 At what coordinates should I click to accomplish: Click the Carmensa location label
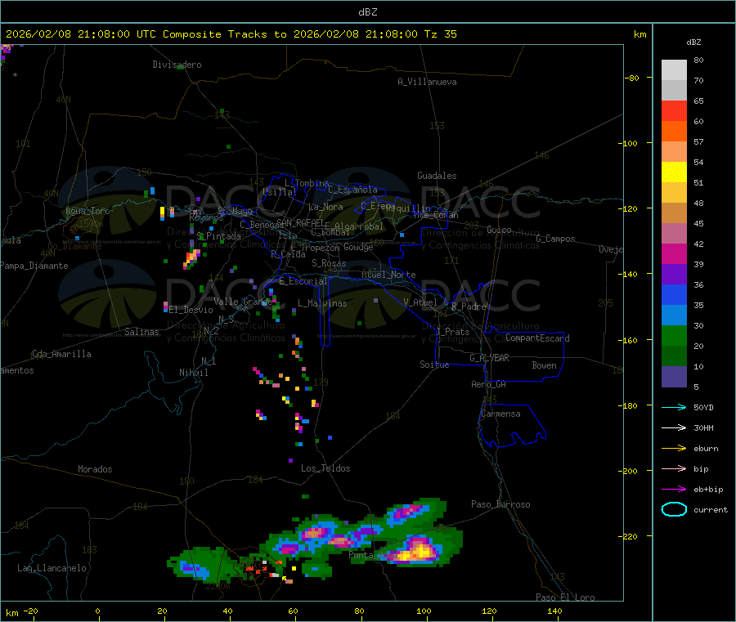click(500, 414)
